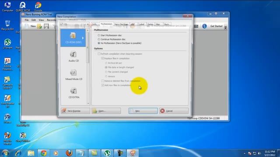Open Google Chrome desktop shortcut
The height and width of the screenshot is (157, 280).
coord(38,7)
